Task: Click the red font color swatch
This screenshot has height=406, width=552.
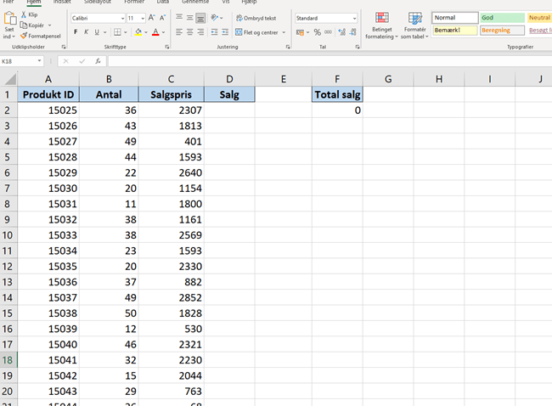Action: (x=155, y=32)
